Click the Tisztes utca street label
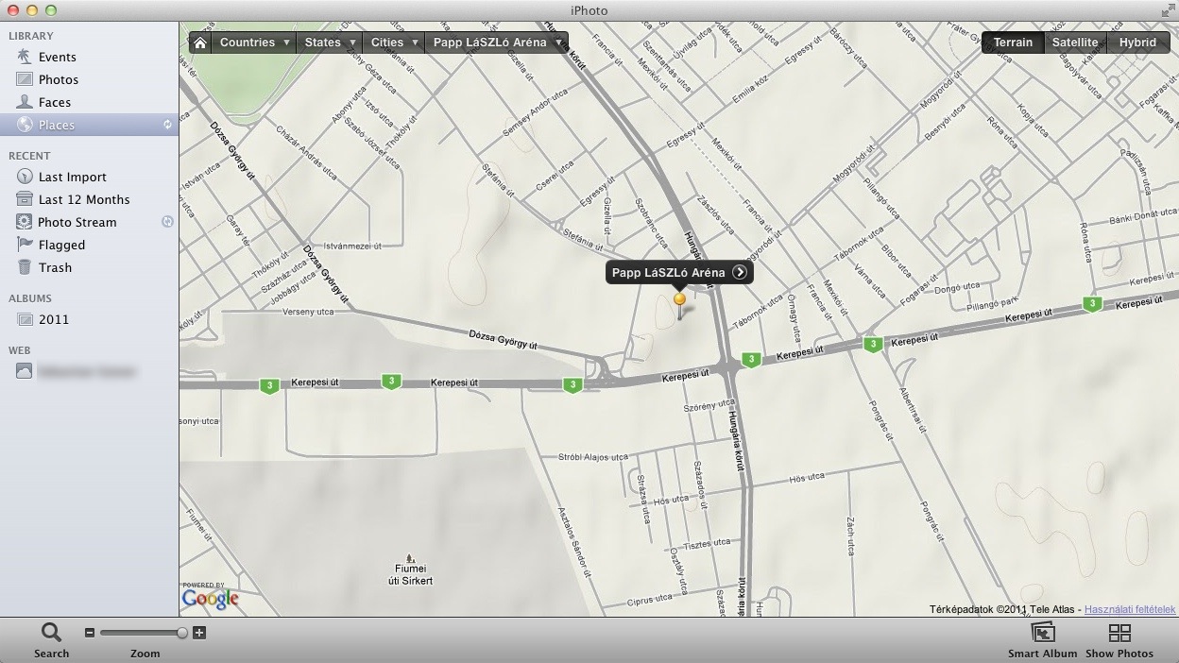This screenshot has height=663, width=1179. coord(706,544)
